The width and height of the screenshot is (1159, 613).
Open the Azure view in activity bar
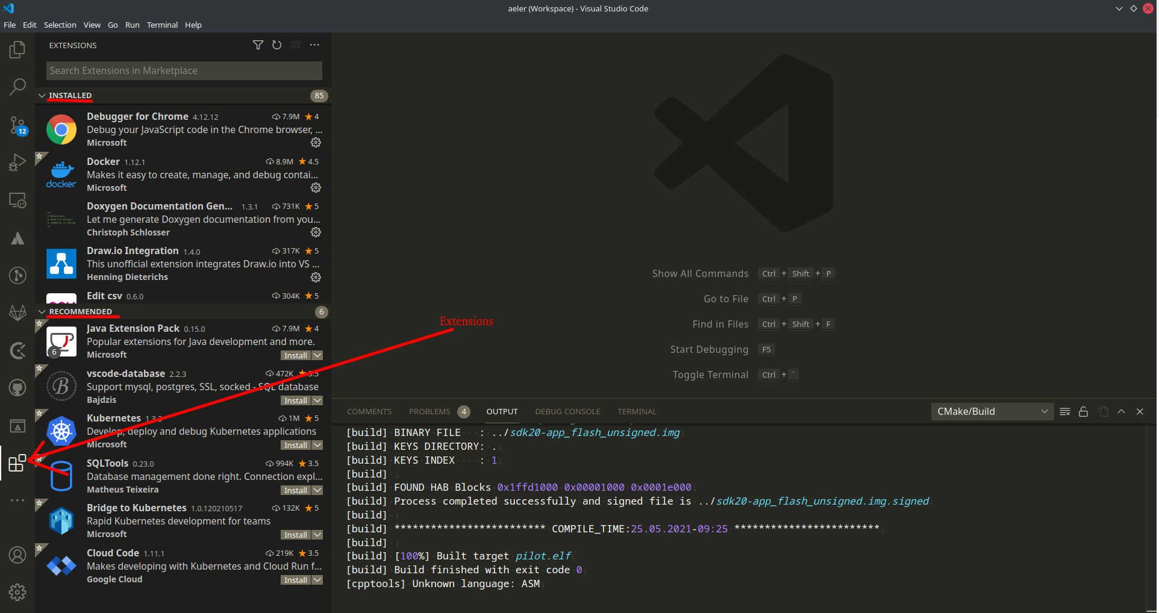(x=17, y=238)
